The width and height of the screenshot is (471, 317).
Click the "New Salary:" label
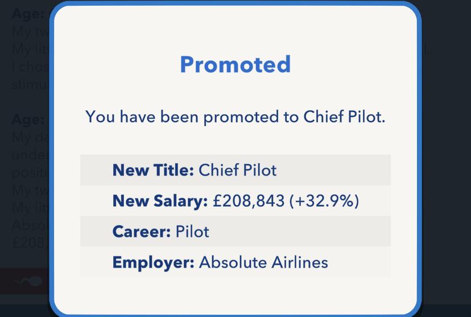point(160,201)
